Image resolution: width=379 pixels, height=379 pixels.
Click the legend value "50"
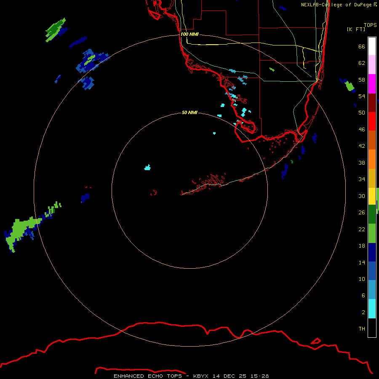(x=362, y=112)
